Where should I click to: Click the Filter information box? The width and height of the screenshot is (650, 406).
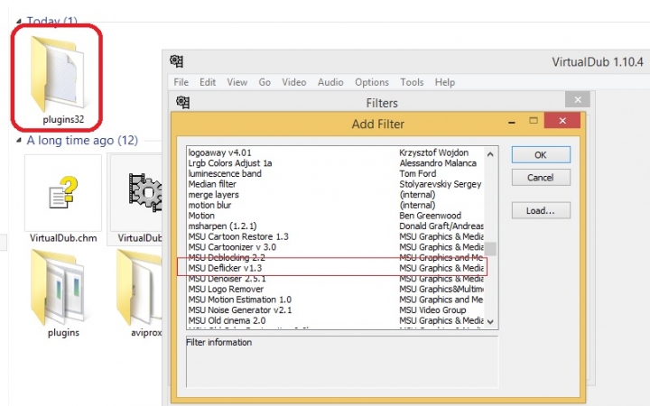pyautogui.click(x=342, y=362)
